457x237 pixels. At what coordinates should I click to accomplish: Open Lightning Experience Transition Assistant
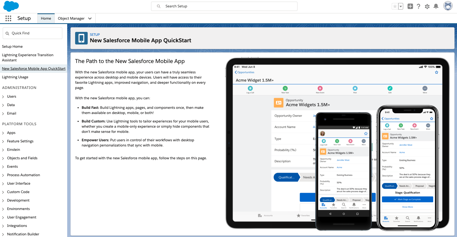(x=28, y=58)
